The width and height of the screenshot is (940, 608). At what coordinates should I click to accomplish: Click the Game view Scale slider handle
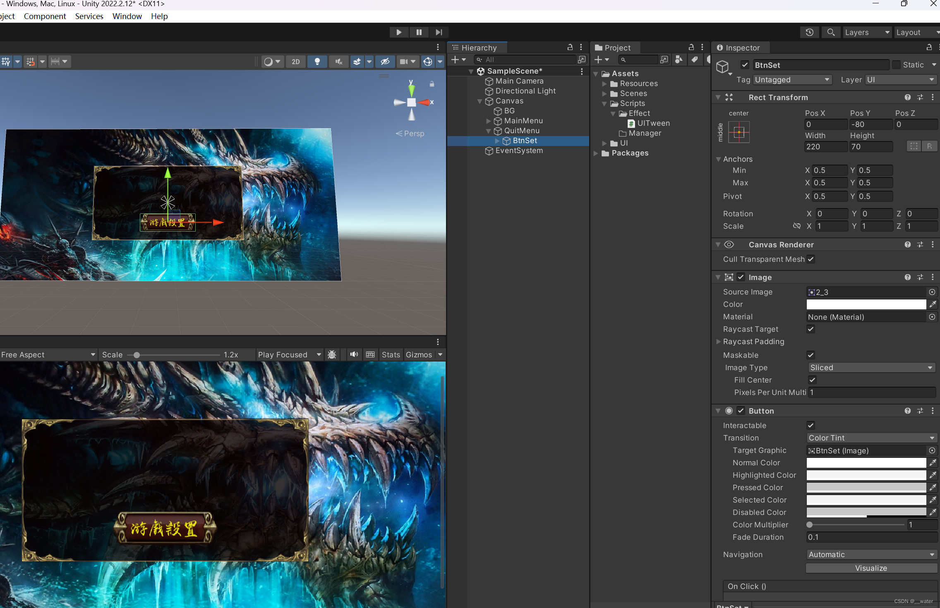(x=137, y=355)
